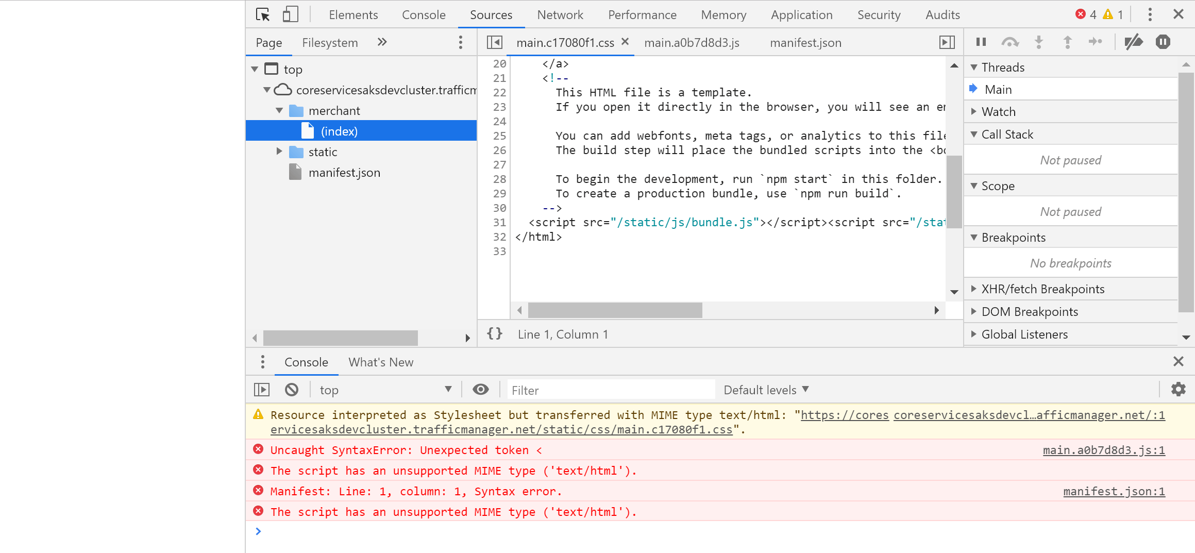Open manifest.json in the file tree
The image size is (1195, 553).
(x=344, y=173)
